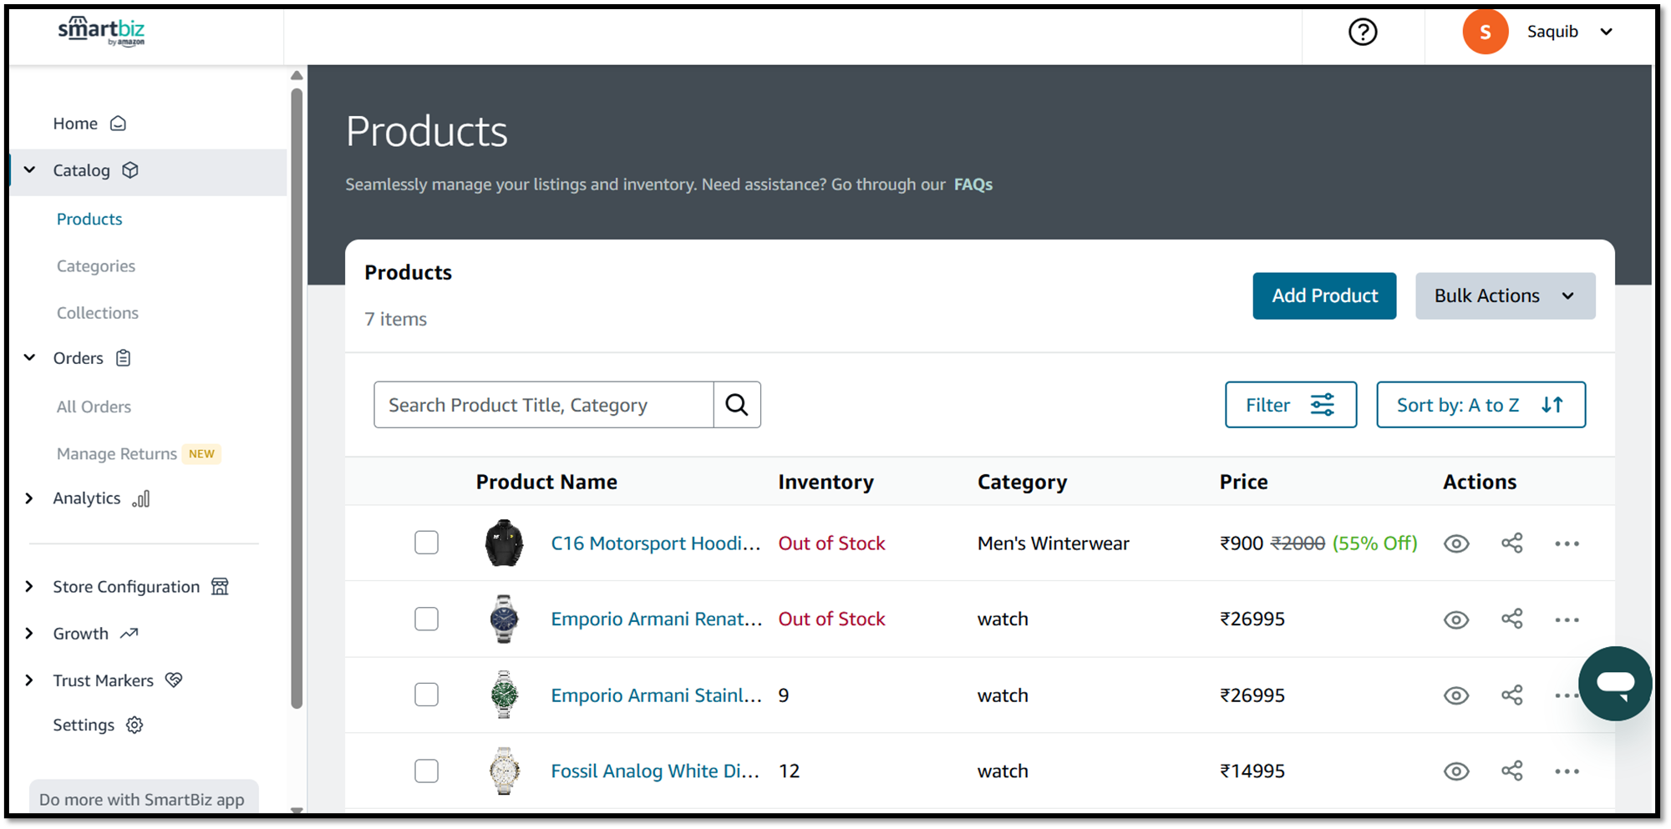Select checkbox for Fossil Analog White Dial
This screenshot has width=1671, height=829.
[426, 771]
